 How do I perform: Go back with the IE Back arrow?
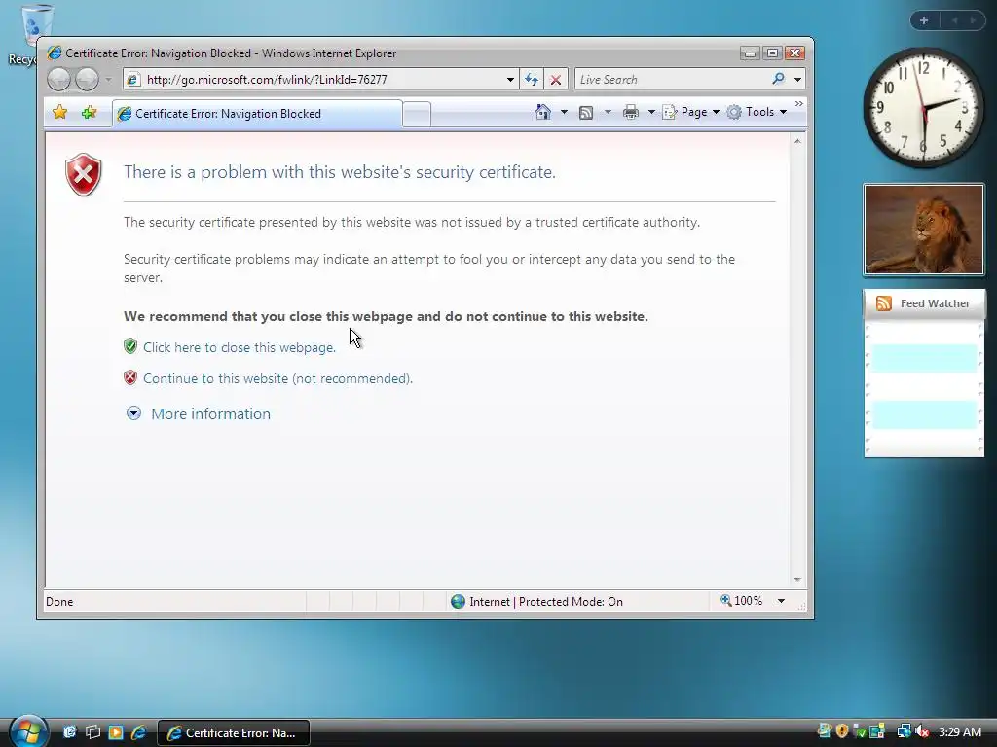(58, 80)
